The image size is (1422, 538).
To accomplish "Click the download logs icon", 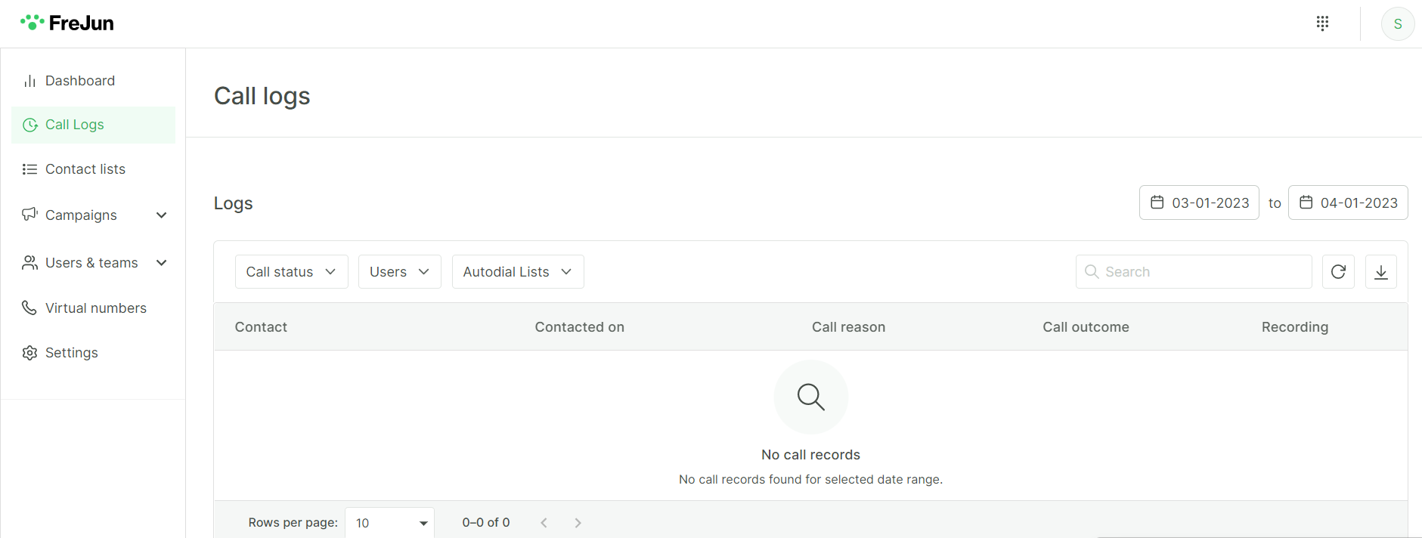I will tap(1380, 272).
